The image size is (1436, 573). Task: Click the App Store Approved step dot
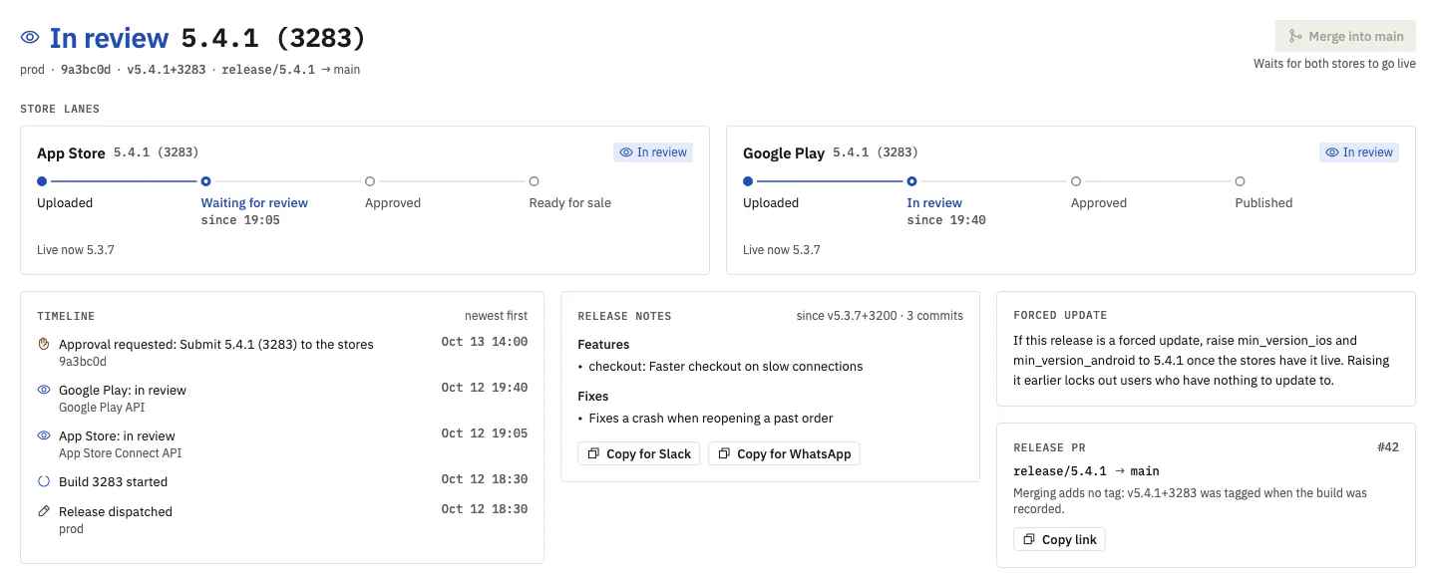click(370, 181)
